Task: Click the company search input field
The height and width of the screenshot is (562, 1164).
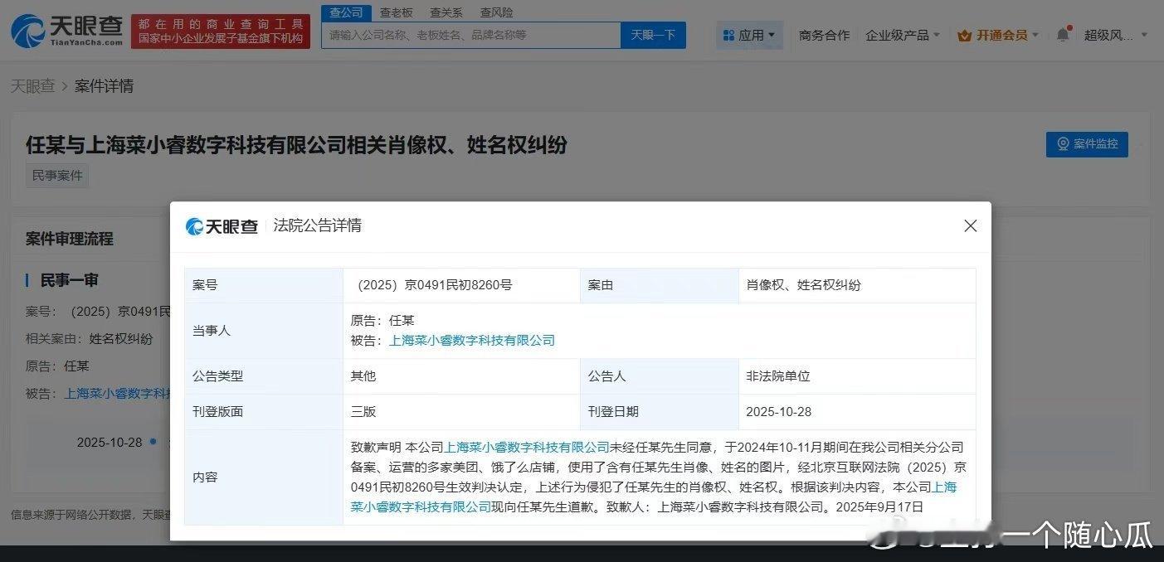Action: (465, 35)
